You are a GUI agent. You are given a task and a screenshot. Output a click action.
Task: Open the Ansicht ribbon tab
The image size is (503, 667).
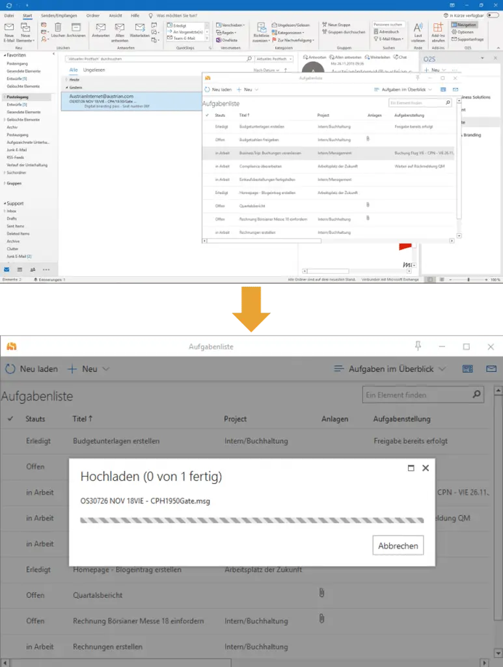(x=115, y=16)
